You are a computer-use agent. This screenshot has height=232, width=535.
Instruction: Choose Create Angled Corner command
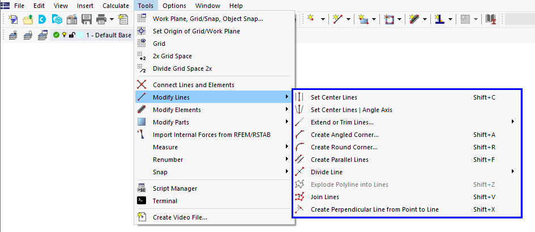(x=344, y=135)
